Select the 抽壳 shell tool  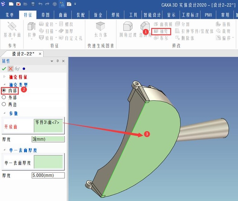pos(161,31)
